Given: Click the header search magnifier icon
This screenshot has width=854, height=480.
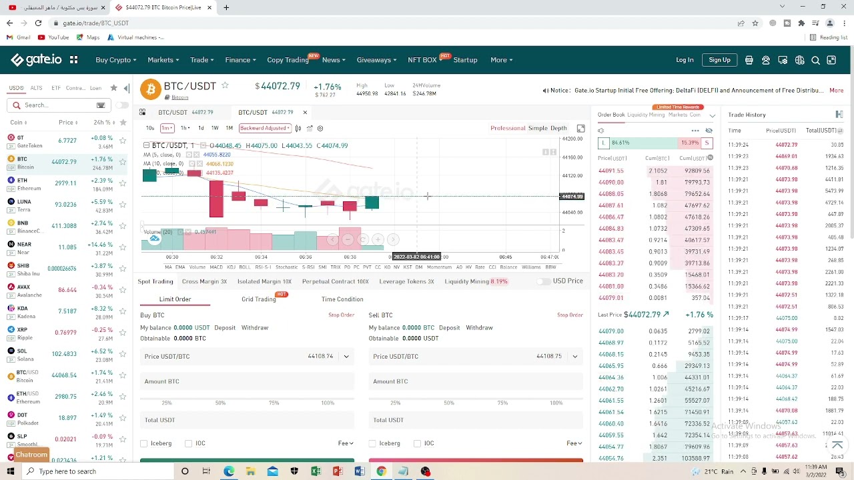Looking at the screenshot, I should 815,60.
